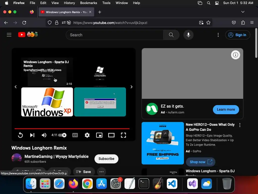
Task: Open Firefox application hamburger menu
Action: coord(252,22)
